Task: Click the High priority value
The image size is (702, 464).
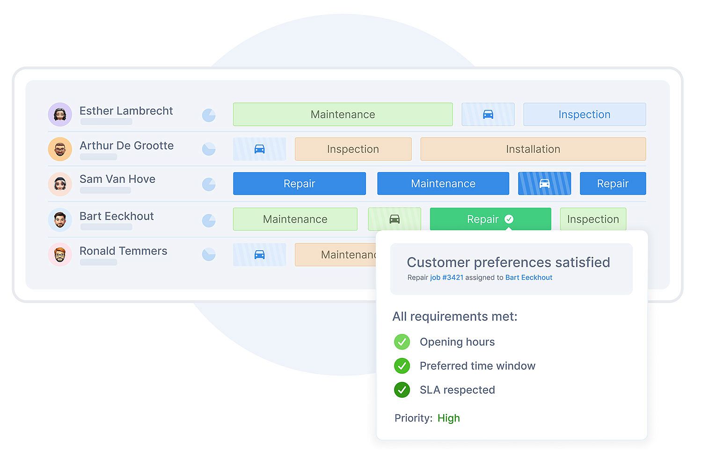Action: point(448,418)
